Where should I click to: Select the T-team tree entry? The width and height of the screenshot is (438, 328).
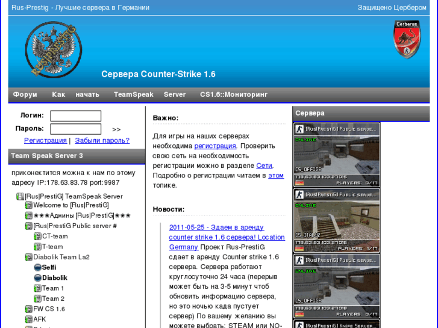pyautogui.click(x=52, y=247)
